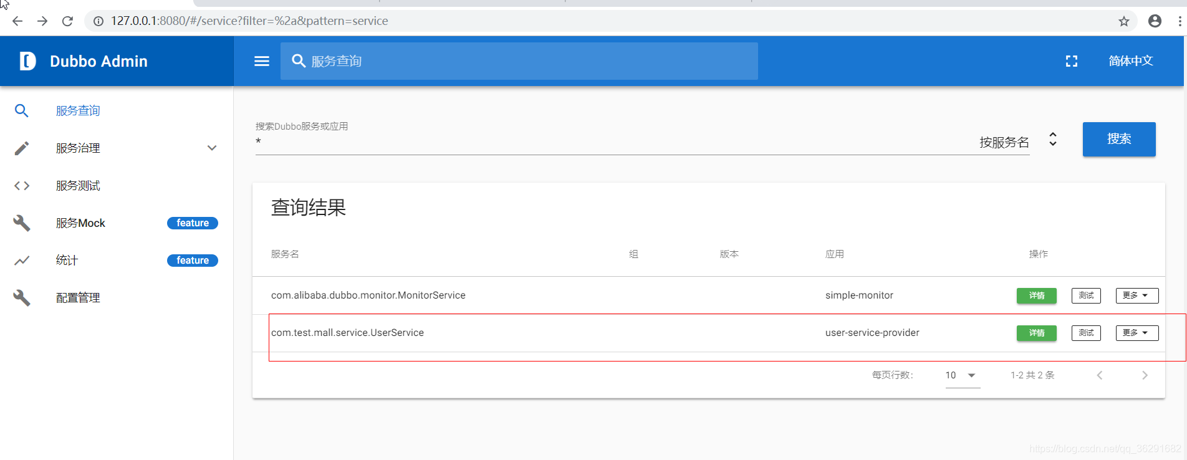
Task: Click the simple-monitor application cell
Action: point(859,295)
